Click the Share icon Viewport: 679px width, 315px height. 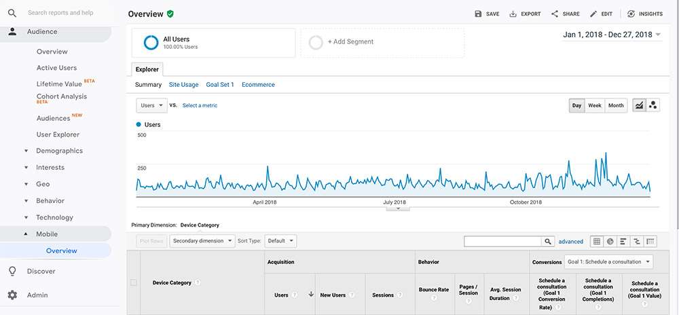click(x=555, y=14)
